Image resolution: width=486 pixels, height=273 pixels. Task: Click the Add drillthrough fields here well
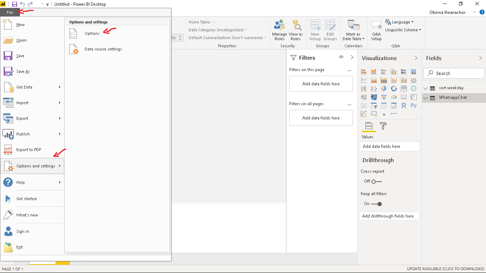tap(389, 216)
